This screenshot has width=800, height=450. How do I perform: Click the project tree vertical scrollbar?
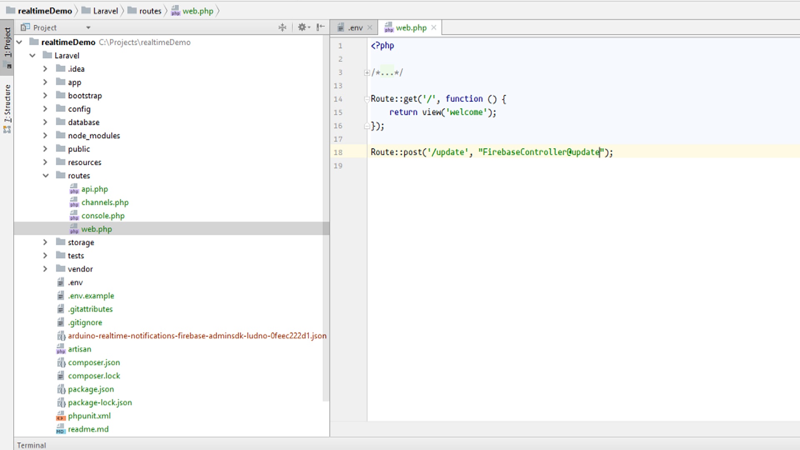326,218
